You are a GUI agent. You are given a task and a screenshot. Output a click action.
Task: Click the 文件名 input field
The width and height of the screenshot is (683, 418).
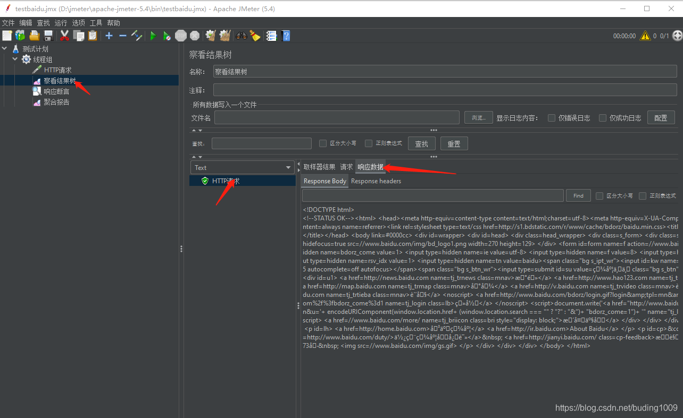[x=337, y=117]
